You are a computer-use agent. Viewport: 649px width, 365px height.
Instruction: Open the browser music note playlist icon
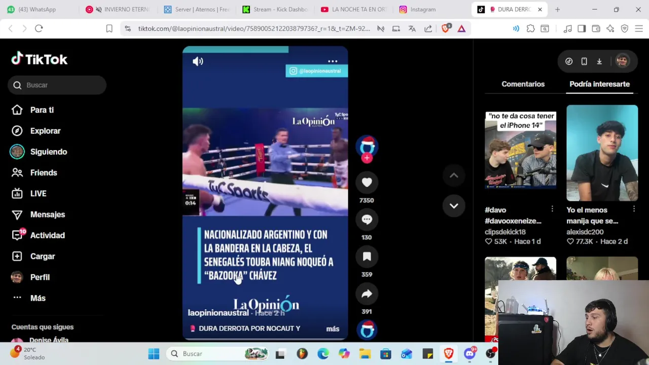tap(567, 29)
